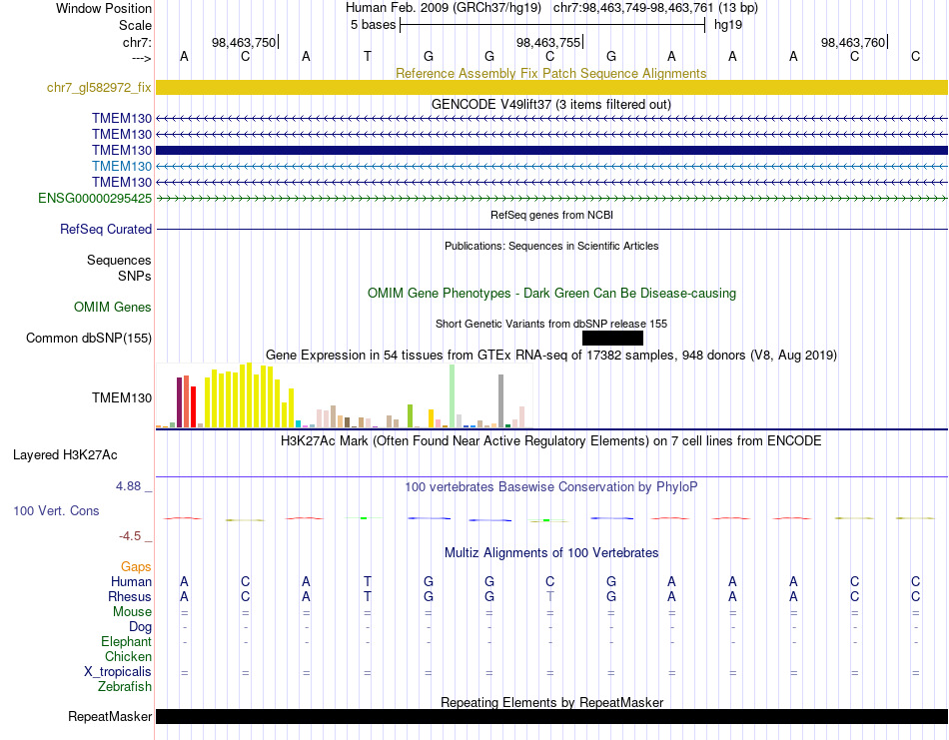Open Reference Assembly Fix Patch Sequence Alignments title
949x740 pixels.
click(x=550, y=73)
